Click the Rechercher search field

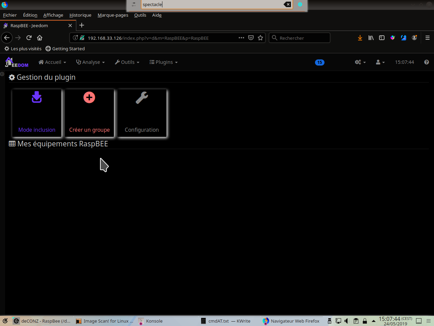coord(300,38)
